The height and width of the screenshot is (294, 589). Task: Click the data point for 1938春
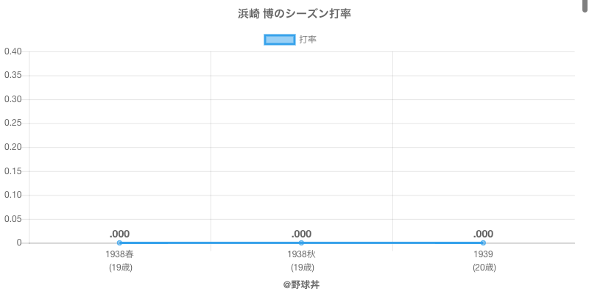[x=120, y=243]
